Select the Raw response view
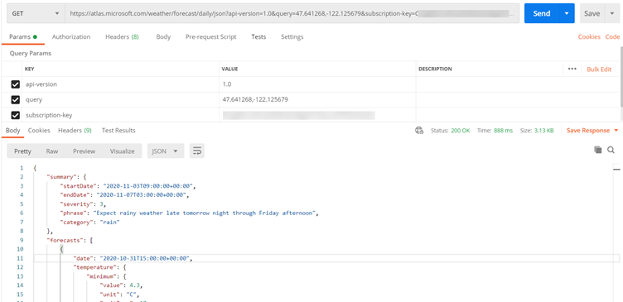623x302 pixels. [x=52, y=151]
